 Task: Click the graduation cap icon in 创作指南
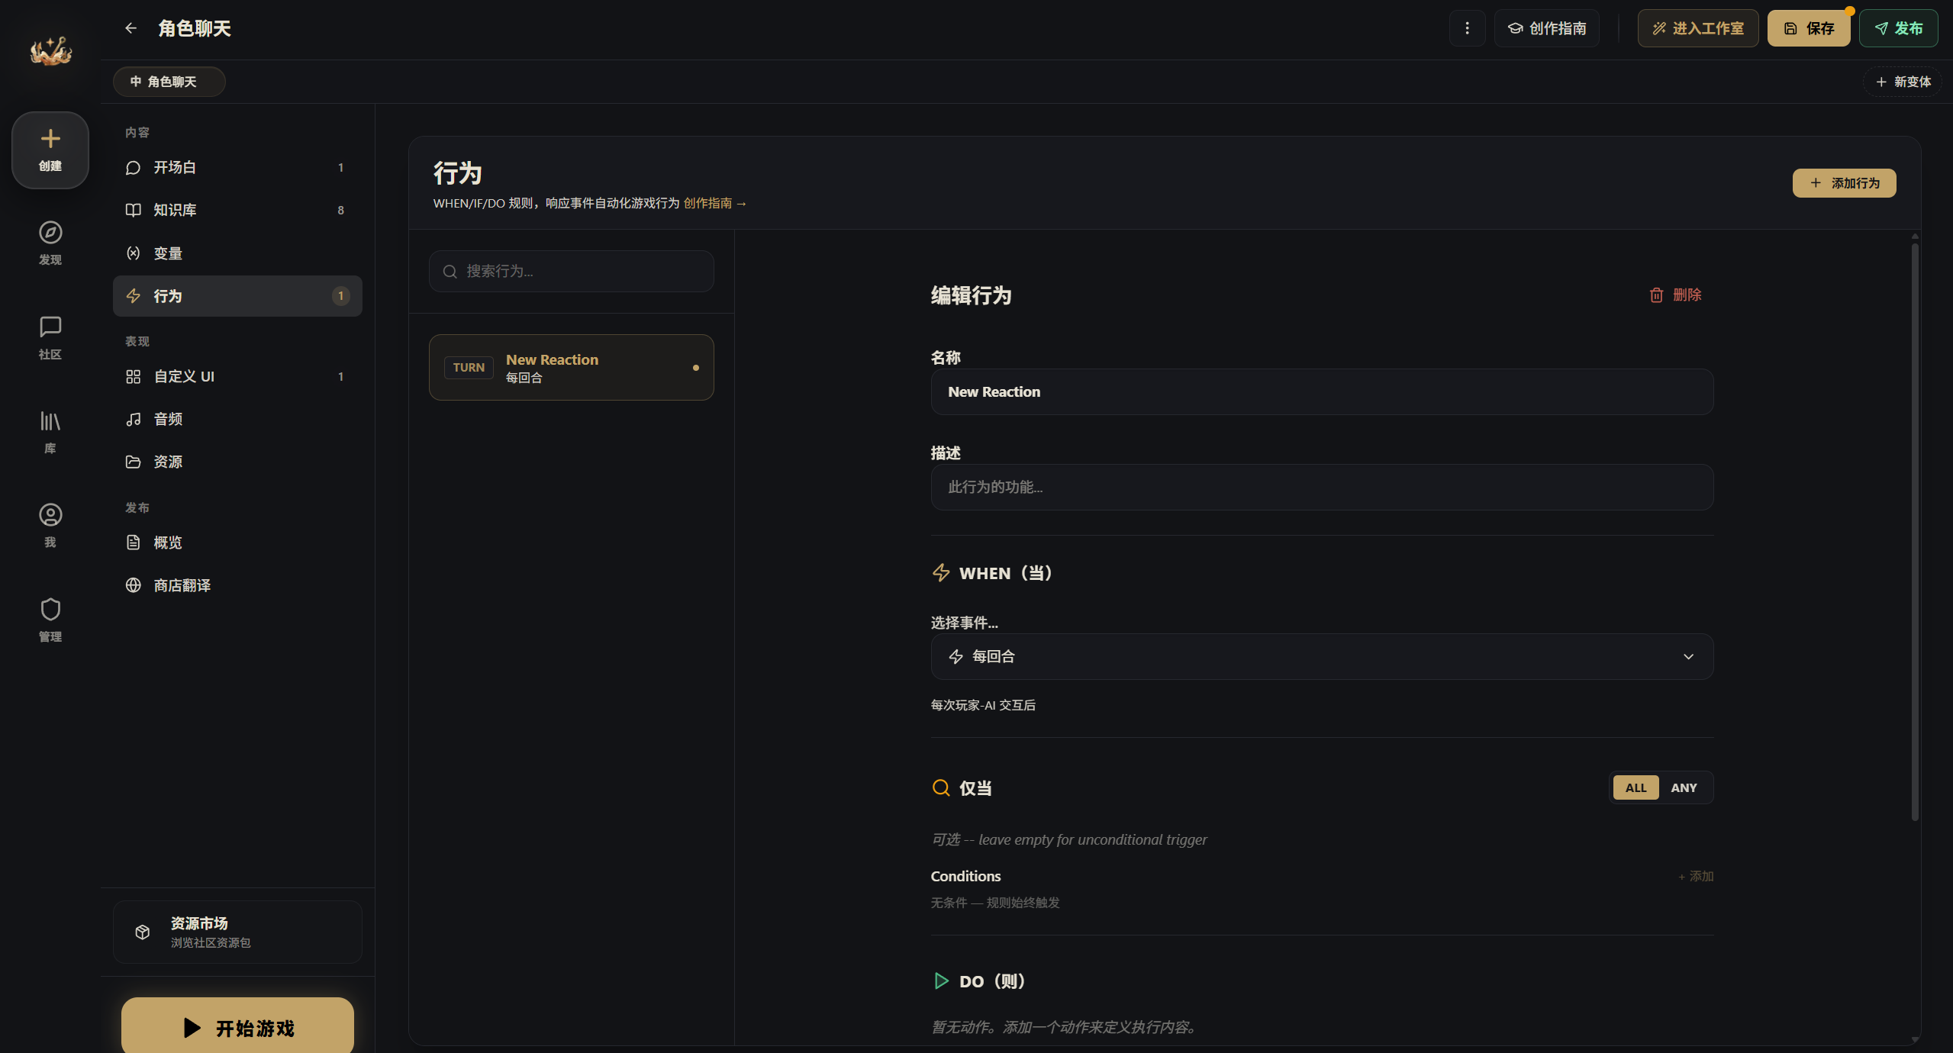click(1516, 28)
